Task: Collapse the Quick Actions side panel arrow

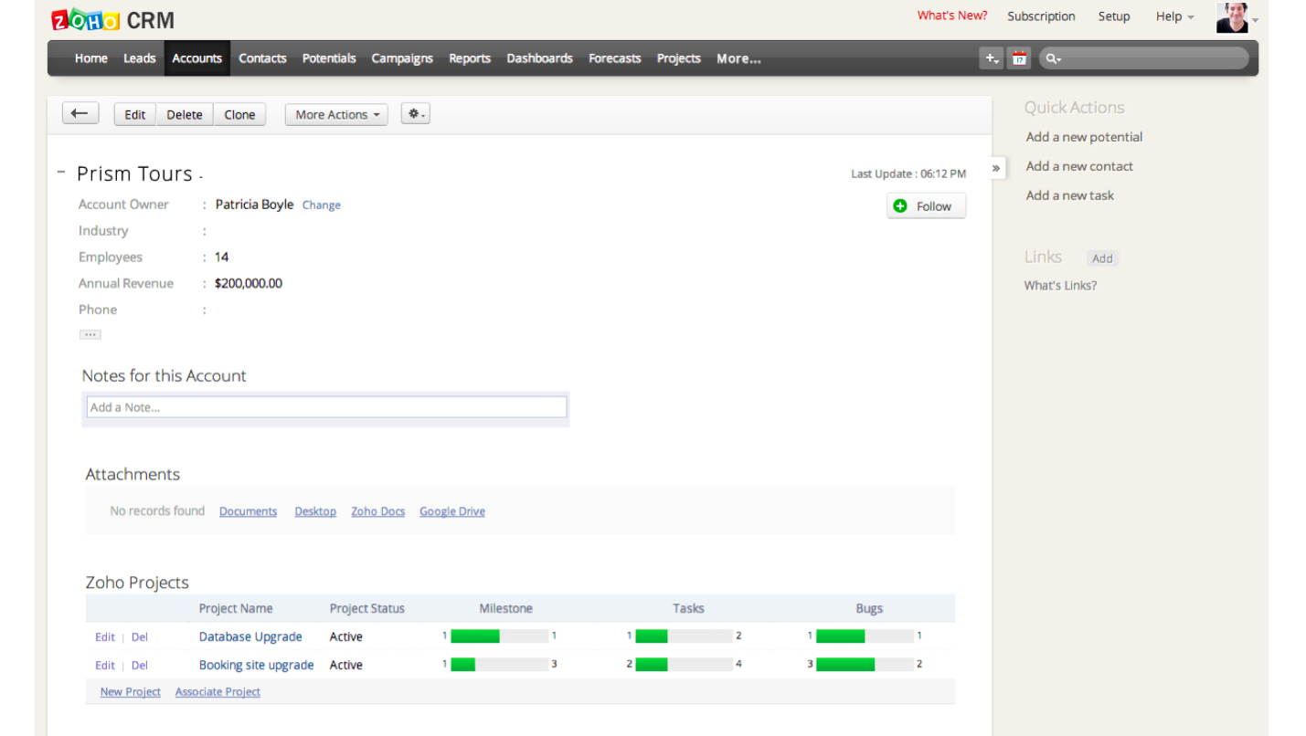Action: (996, 168)
